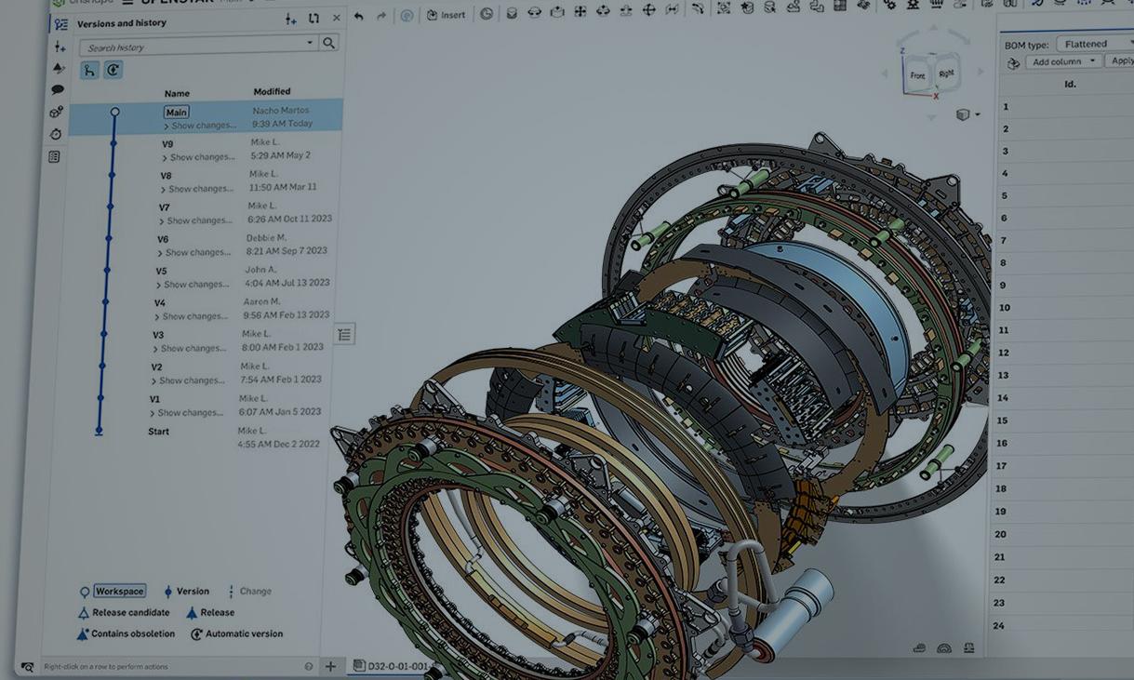Click the magnifier icon beside Search history
This screenshot has width=1134, height=680.
(x=329, y=43)
